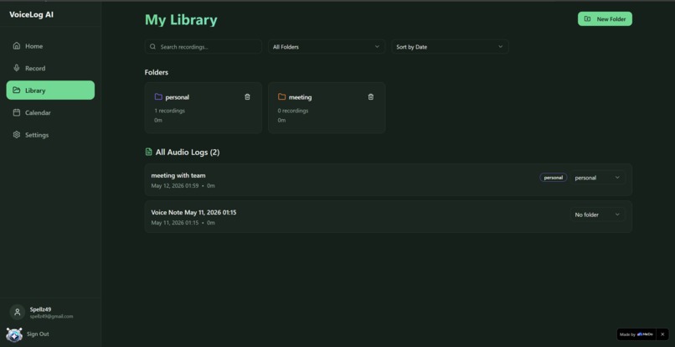Open Settings from the sidebar
Screen dimensions: 675x347
50,135
